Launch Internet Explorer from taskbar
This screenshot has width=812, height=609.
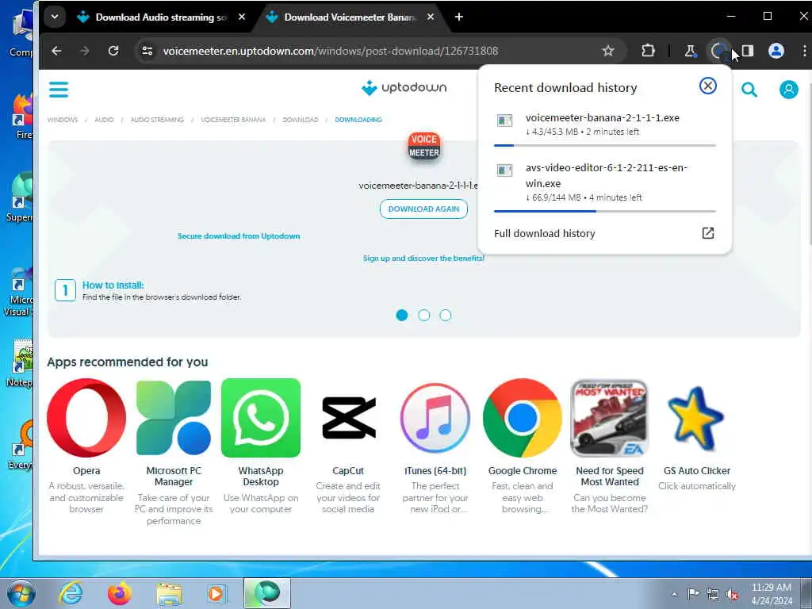pyautogui.click(x=71, y=593)
